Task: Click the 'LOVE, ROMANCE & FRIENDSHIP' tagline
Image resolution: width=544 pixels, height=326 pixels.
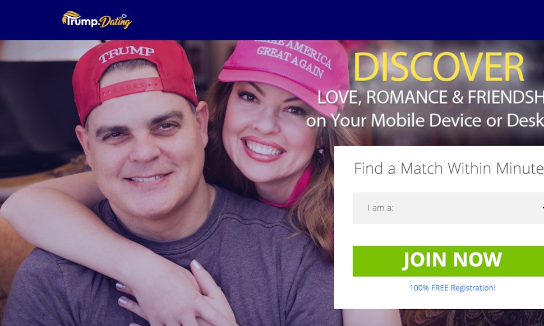Action: click(x=431, y=97)
